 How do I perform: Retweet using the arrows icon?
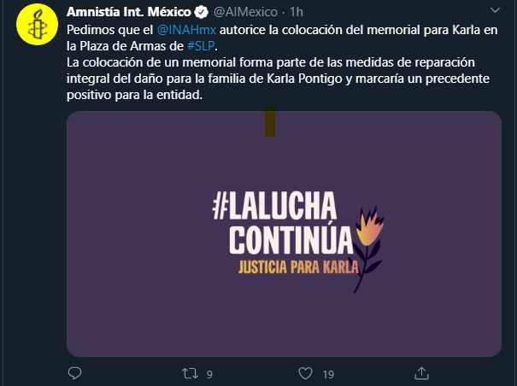point(191,373)
